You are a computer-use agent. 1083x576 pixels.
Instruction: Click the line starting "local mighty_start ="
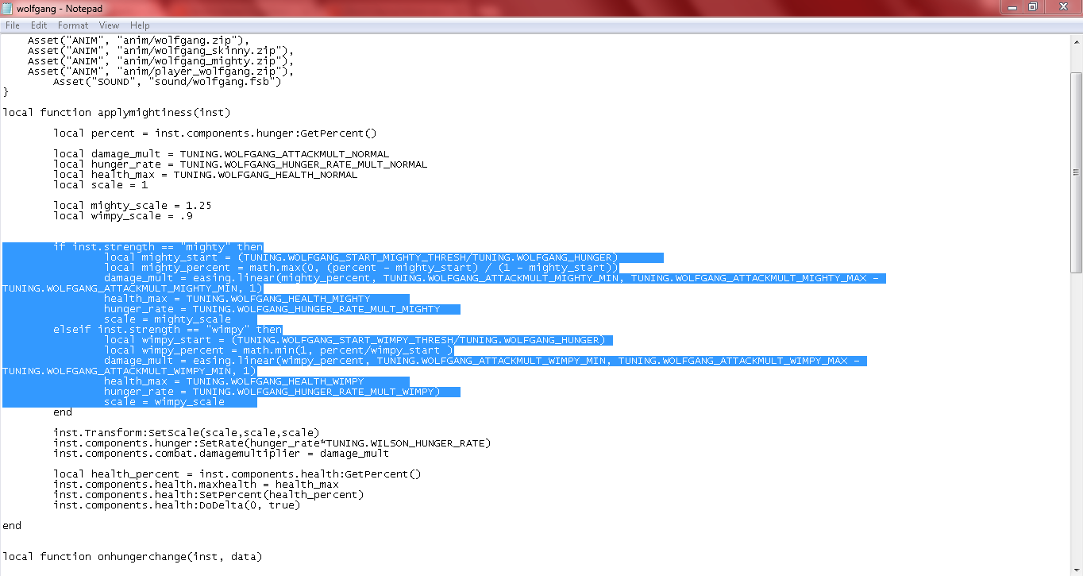tap(361, 257)
